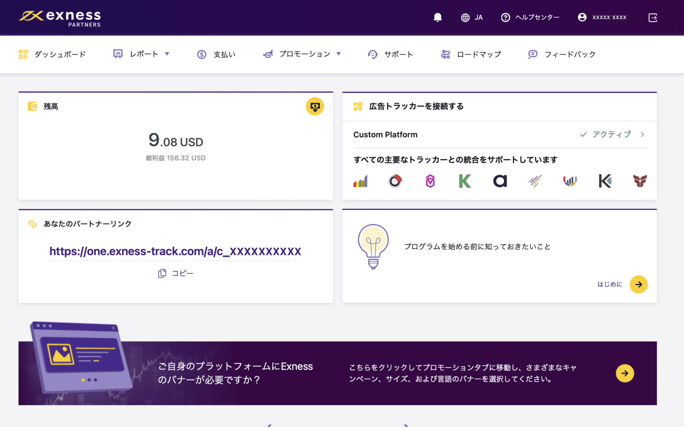Open the 支払い page
Viewport: 684px width, 427px height.
pos(224,54)
